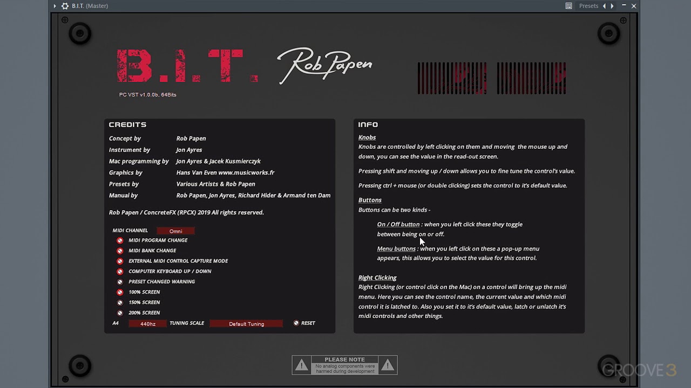Click the PLEASE NOTE notice label
The width and height of the screenshot is (691, 388).
point(345,359)
